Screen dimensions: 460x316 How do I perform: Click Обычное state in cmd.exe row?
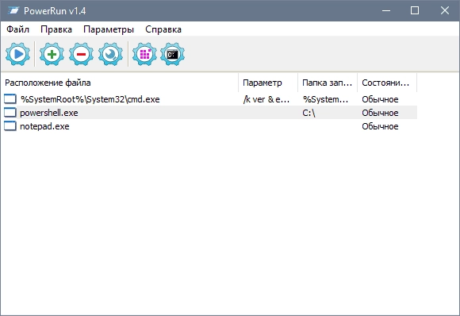point(380,99)
